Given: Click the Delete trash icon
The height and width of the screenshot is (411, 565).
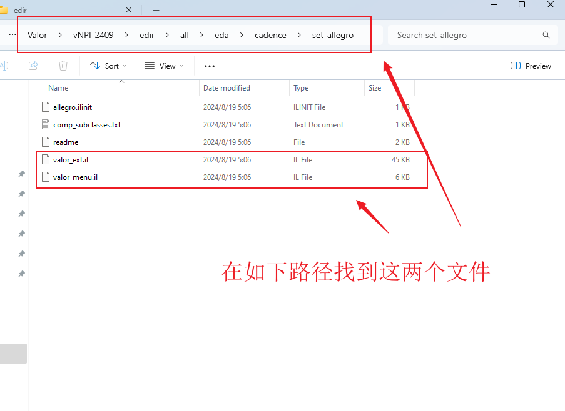Looking at the screenshot, I should [63, 66].
